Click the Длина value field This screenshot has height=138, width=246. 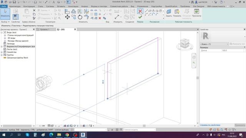pos(233,50)
